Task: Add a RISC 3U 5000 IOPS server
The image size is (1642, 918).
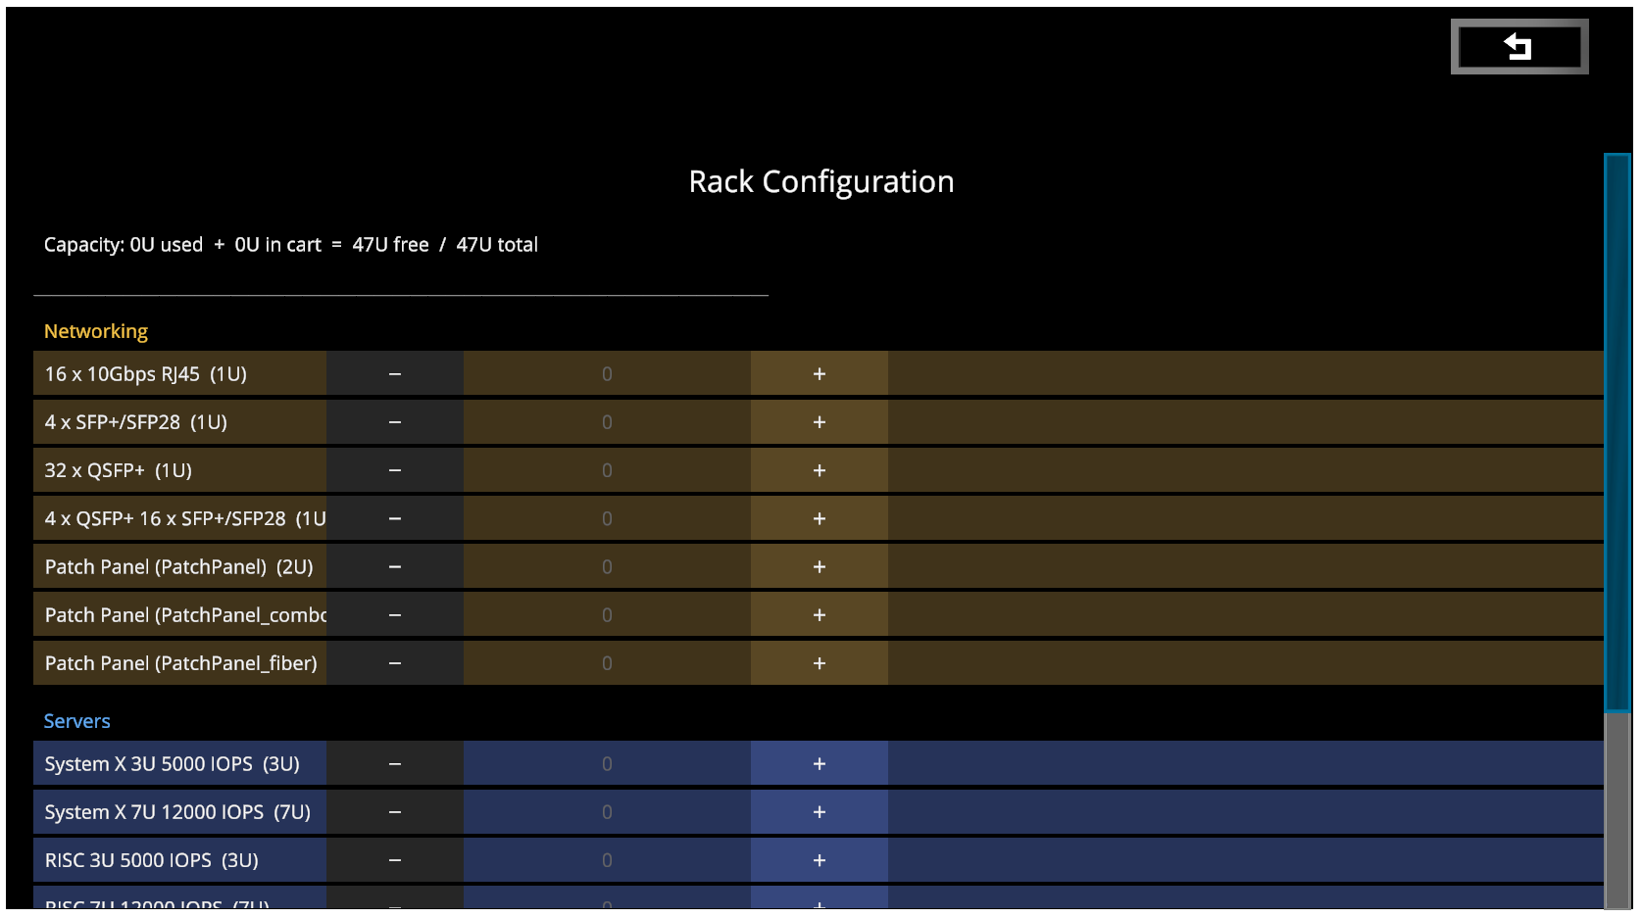Action: (x=819, y=860)
